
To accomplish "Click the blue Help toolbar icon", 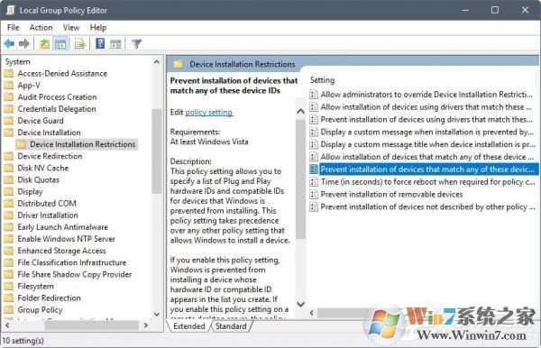I will click(x=100, y=43).
